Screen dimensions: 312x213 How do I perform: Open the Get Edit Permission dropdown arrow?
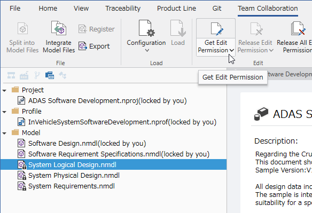[x=231, y=50]
